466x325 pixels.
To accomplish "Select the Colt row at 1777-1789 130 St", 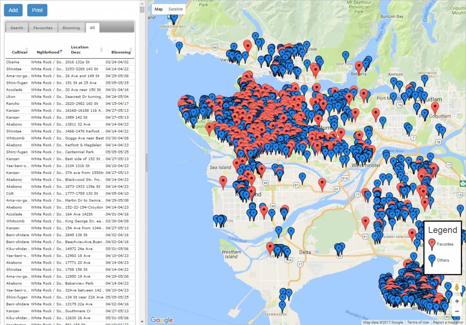I will [x=70, y=193].
